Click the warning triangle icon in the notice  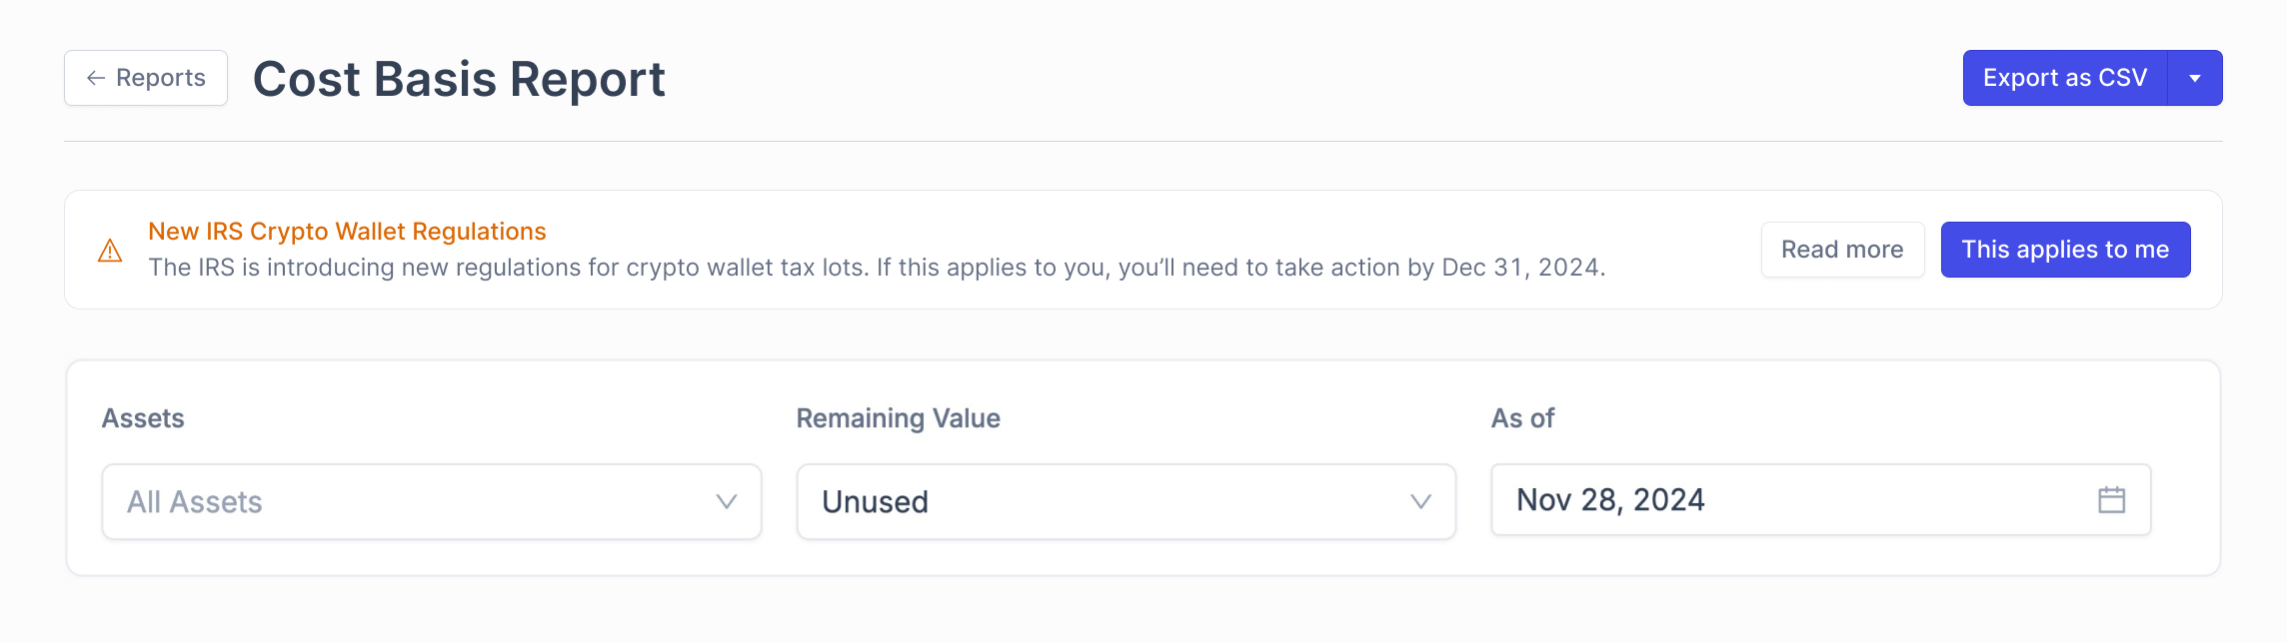(110, 251)
